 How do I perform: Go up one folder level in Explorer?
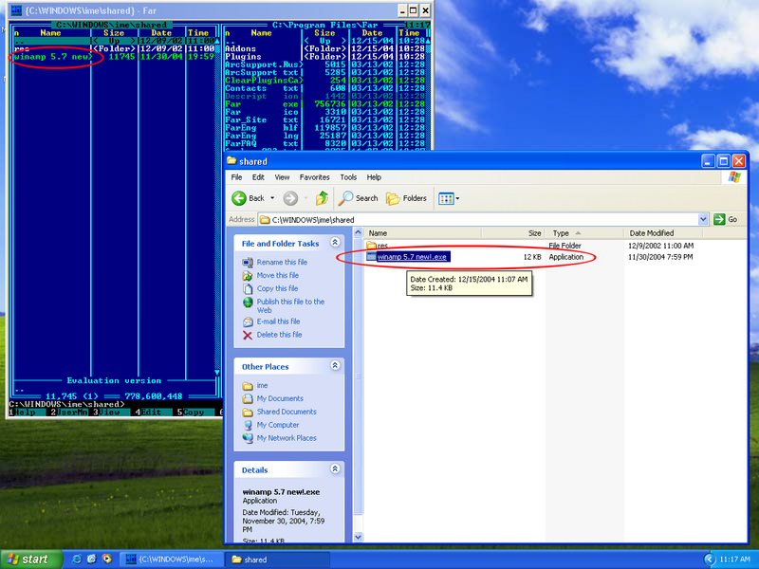[x=322, y=198]
